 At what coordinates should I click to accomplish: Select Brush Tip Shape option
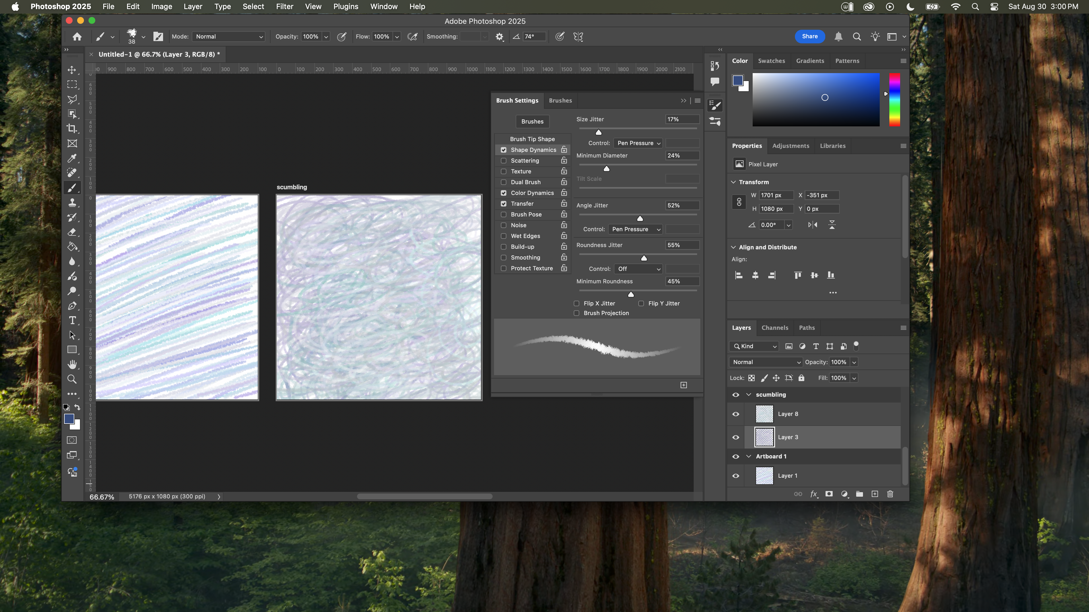(532, 139)
